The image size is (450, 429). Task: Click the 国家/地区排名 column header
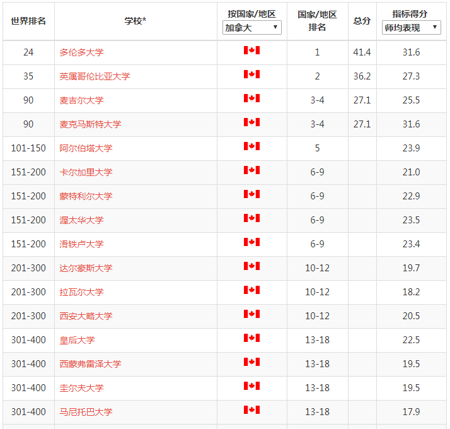(317, 21)
